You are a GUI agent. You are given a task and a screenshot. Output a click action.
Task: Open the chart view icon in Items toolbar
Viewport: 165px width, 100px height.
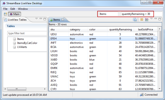click(147, 19)
